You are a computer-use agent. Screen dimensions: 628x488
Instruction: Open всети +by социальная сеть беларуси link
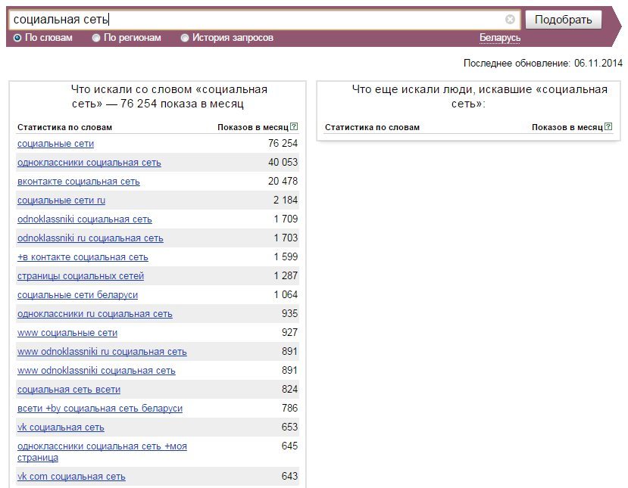[x=100, y=409]
